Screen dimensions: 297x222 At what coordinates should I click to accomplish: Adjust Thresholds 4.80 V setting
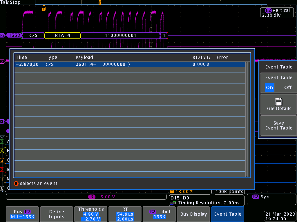coord(91,214)
